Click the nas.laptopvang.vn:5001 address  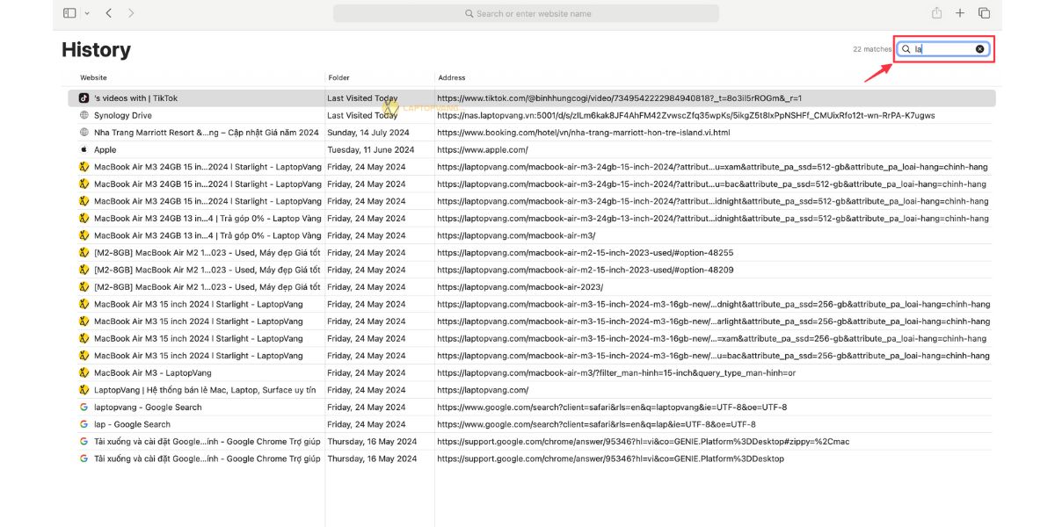pos(686,115)
